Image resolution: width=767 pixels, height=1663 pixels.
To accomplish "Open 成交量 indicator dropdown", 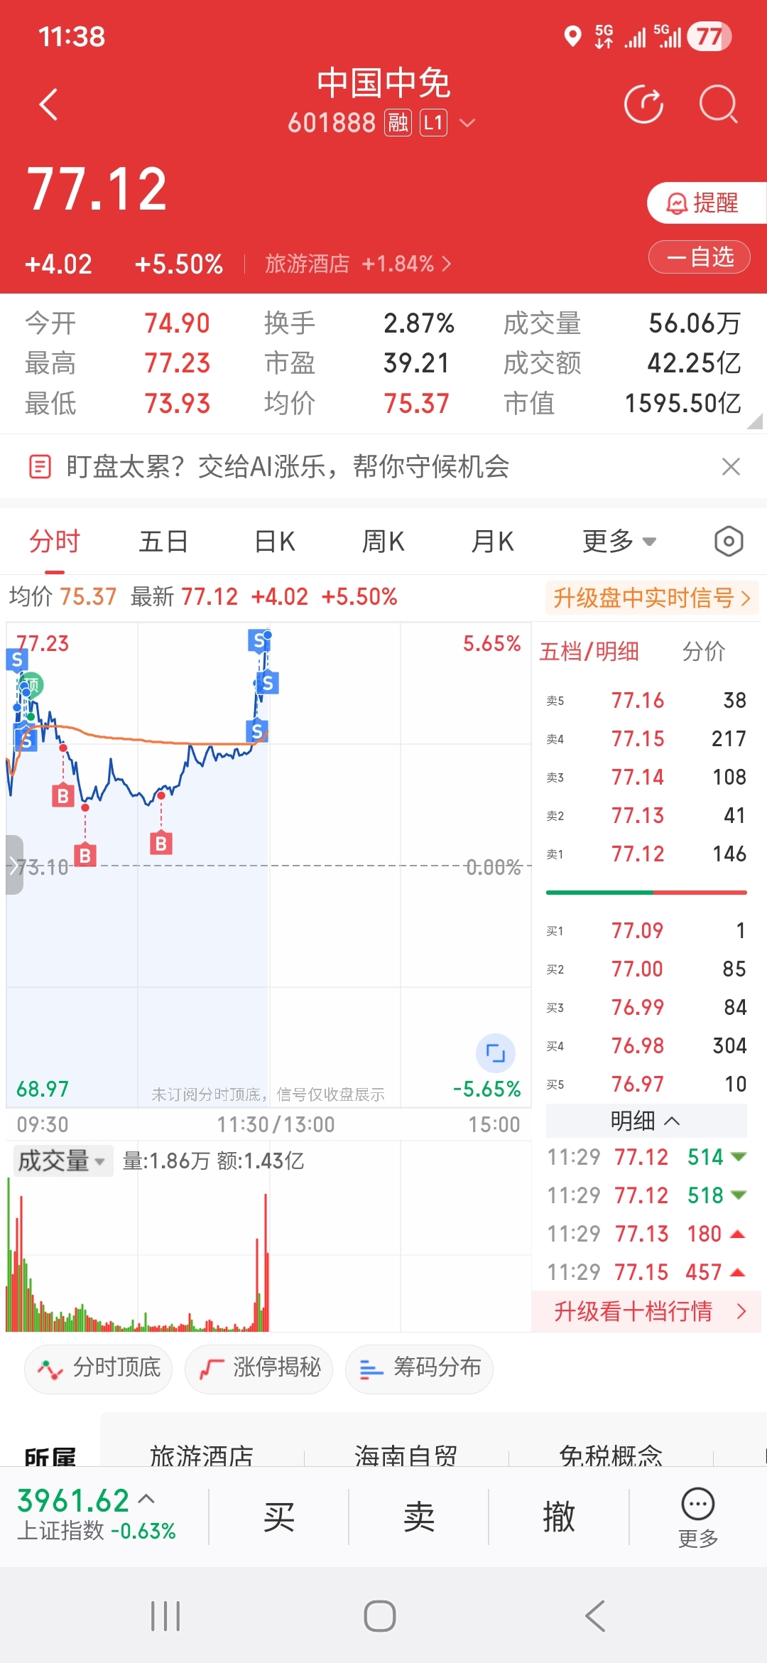I will click(62, 1161).
